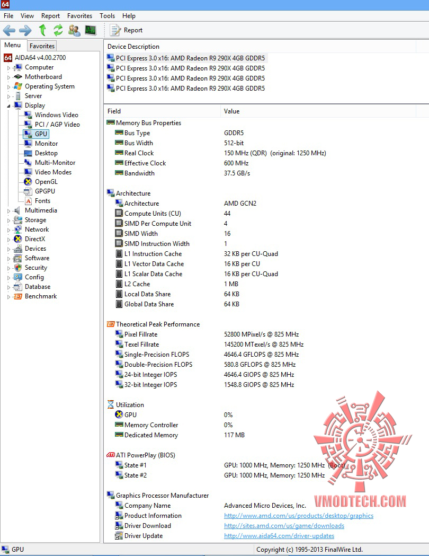Select the DirectX tree icon
The image size is (429, 556).
click(17, 239)
